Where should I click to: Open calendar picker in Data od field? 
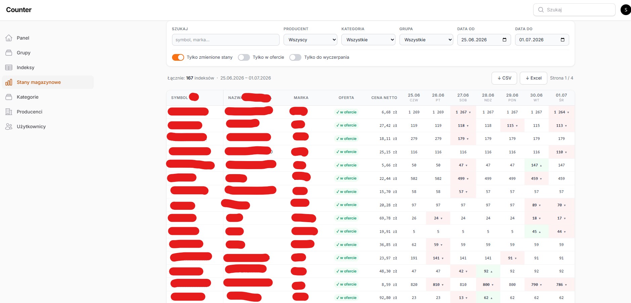pos(504,40)
